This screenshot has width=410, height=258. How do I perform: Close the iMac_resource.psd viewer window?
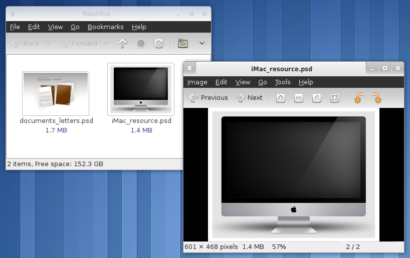click(x=397, y=68)
